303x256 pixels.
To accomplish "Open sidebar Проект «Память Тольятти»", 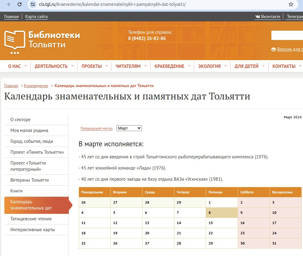I will tap(36, 152).
